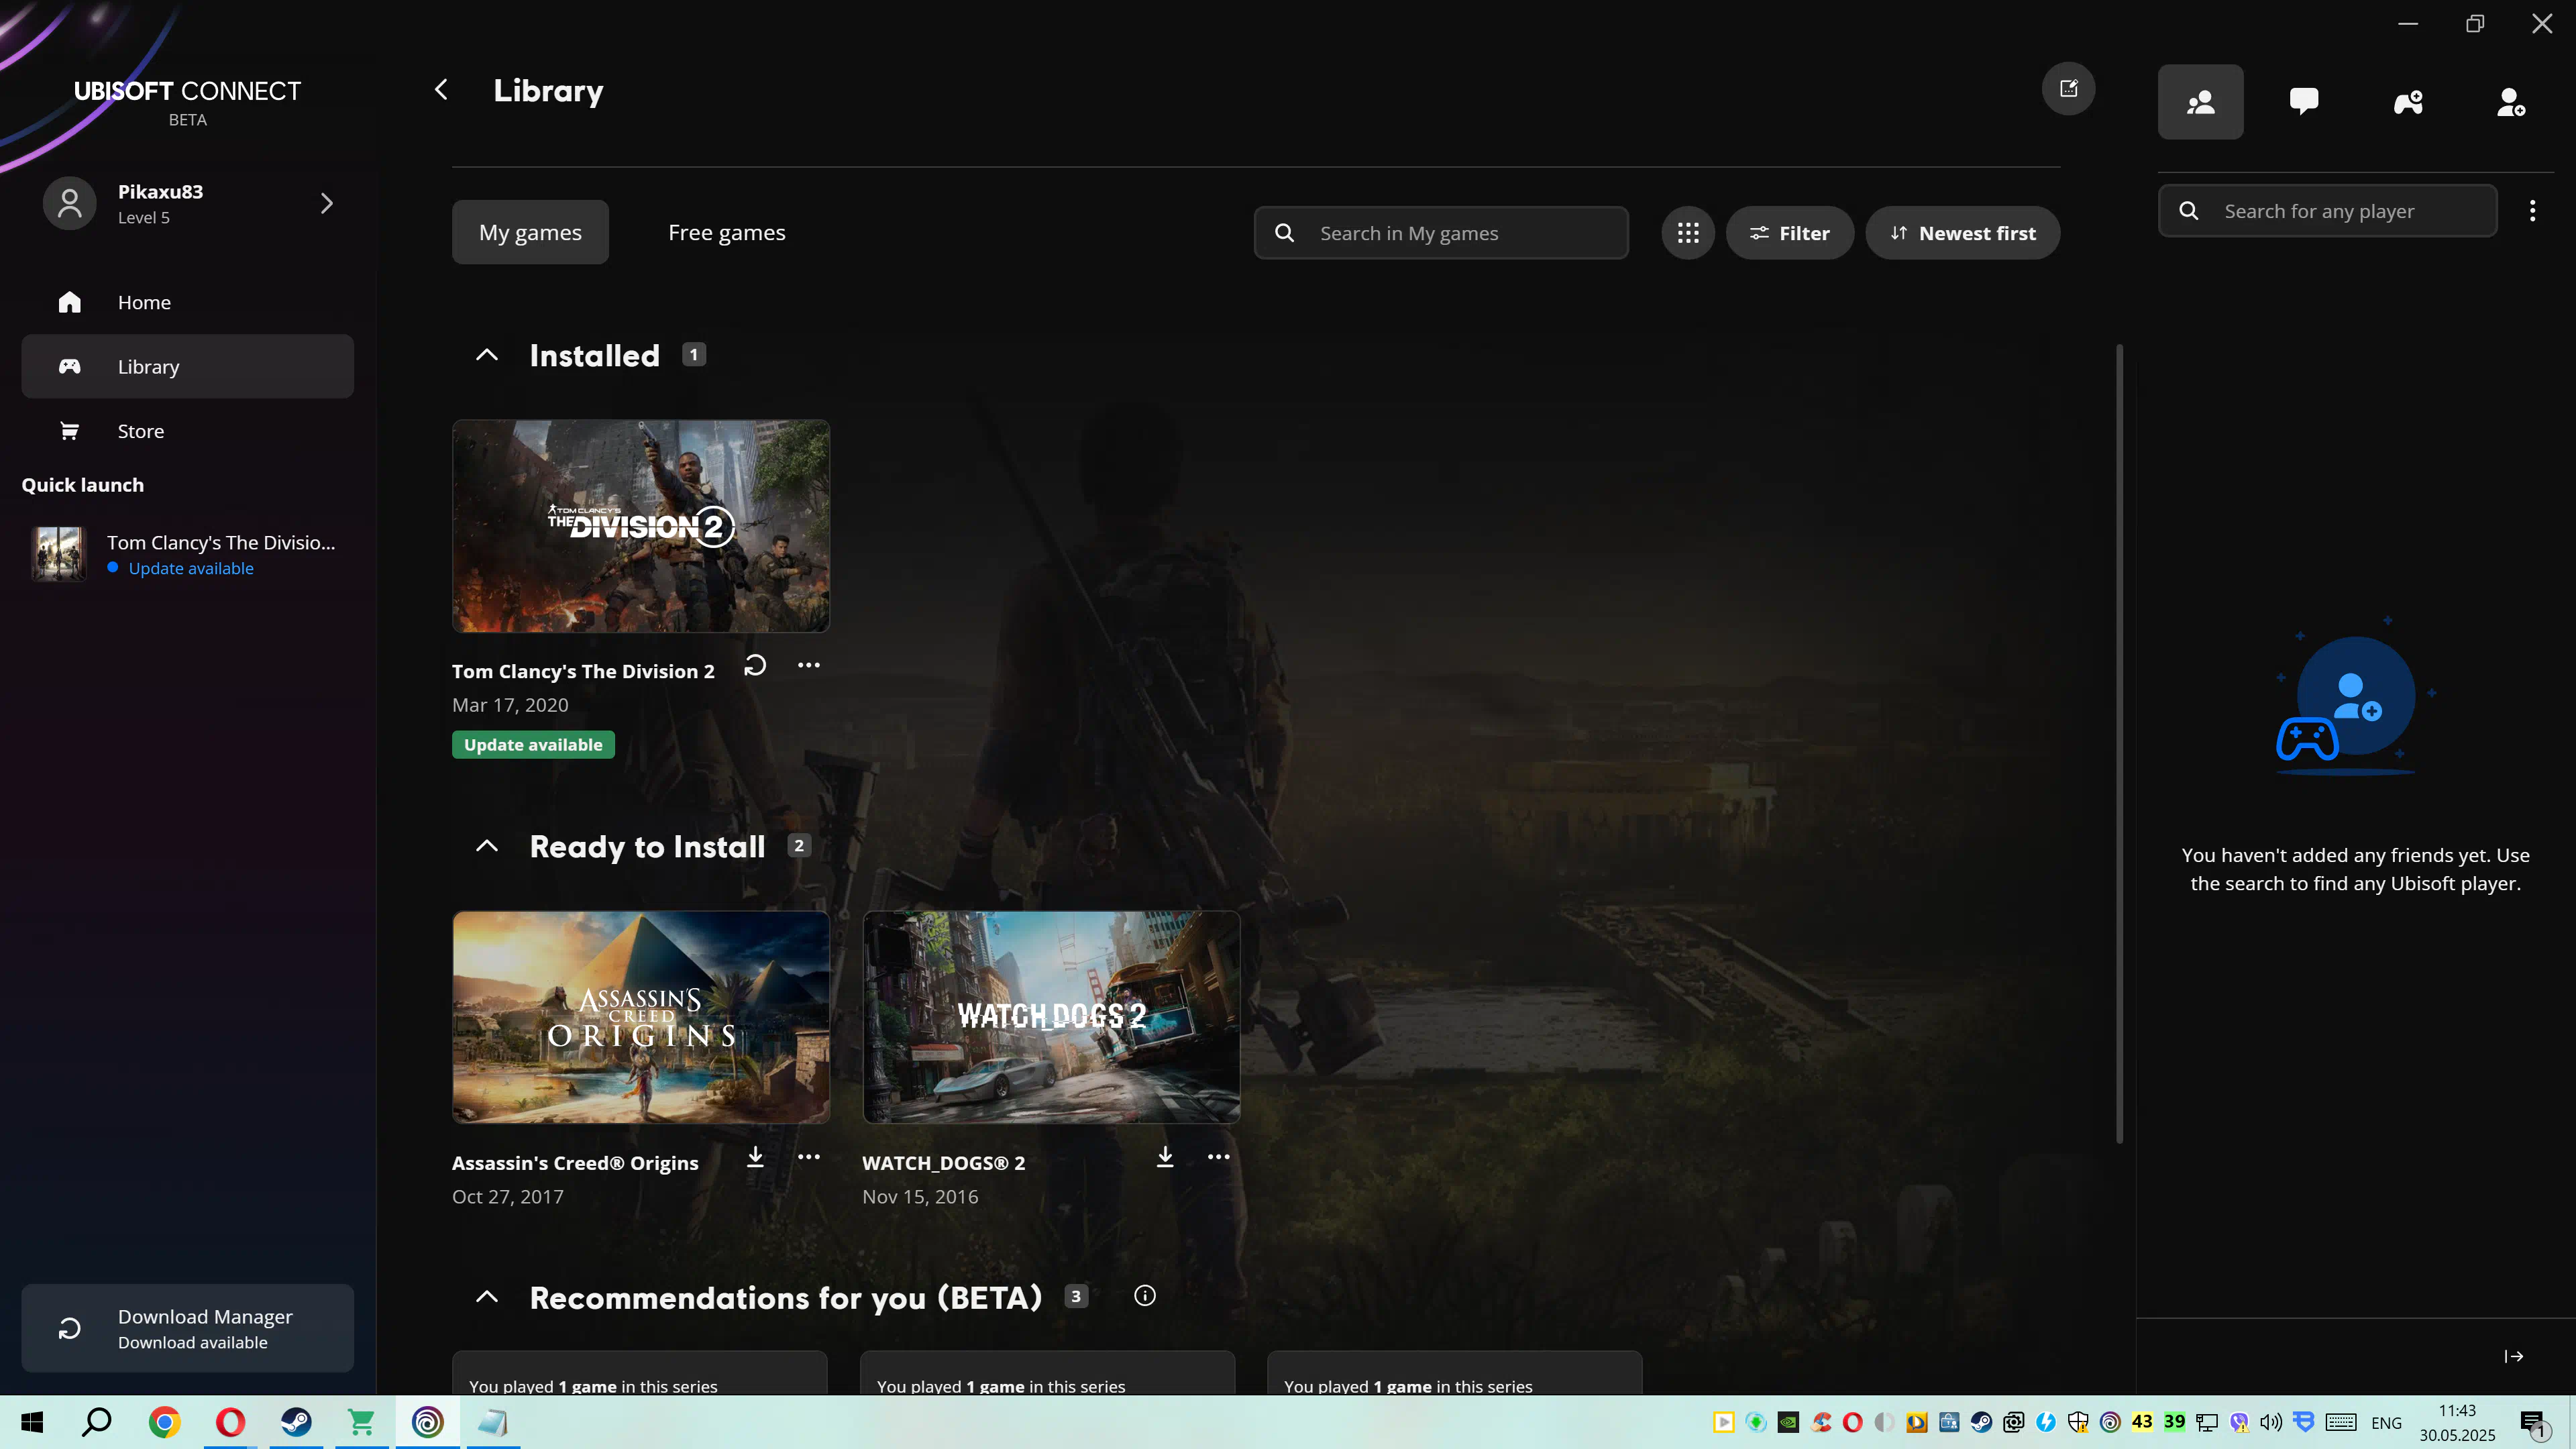Select Library in the sidebar
The width and height of the screenshot is (2576, 1449).
pyautogui.click(x=187, y=366)
